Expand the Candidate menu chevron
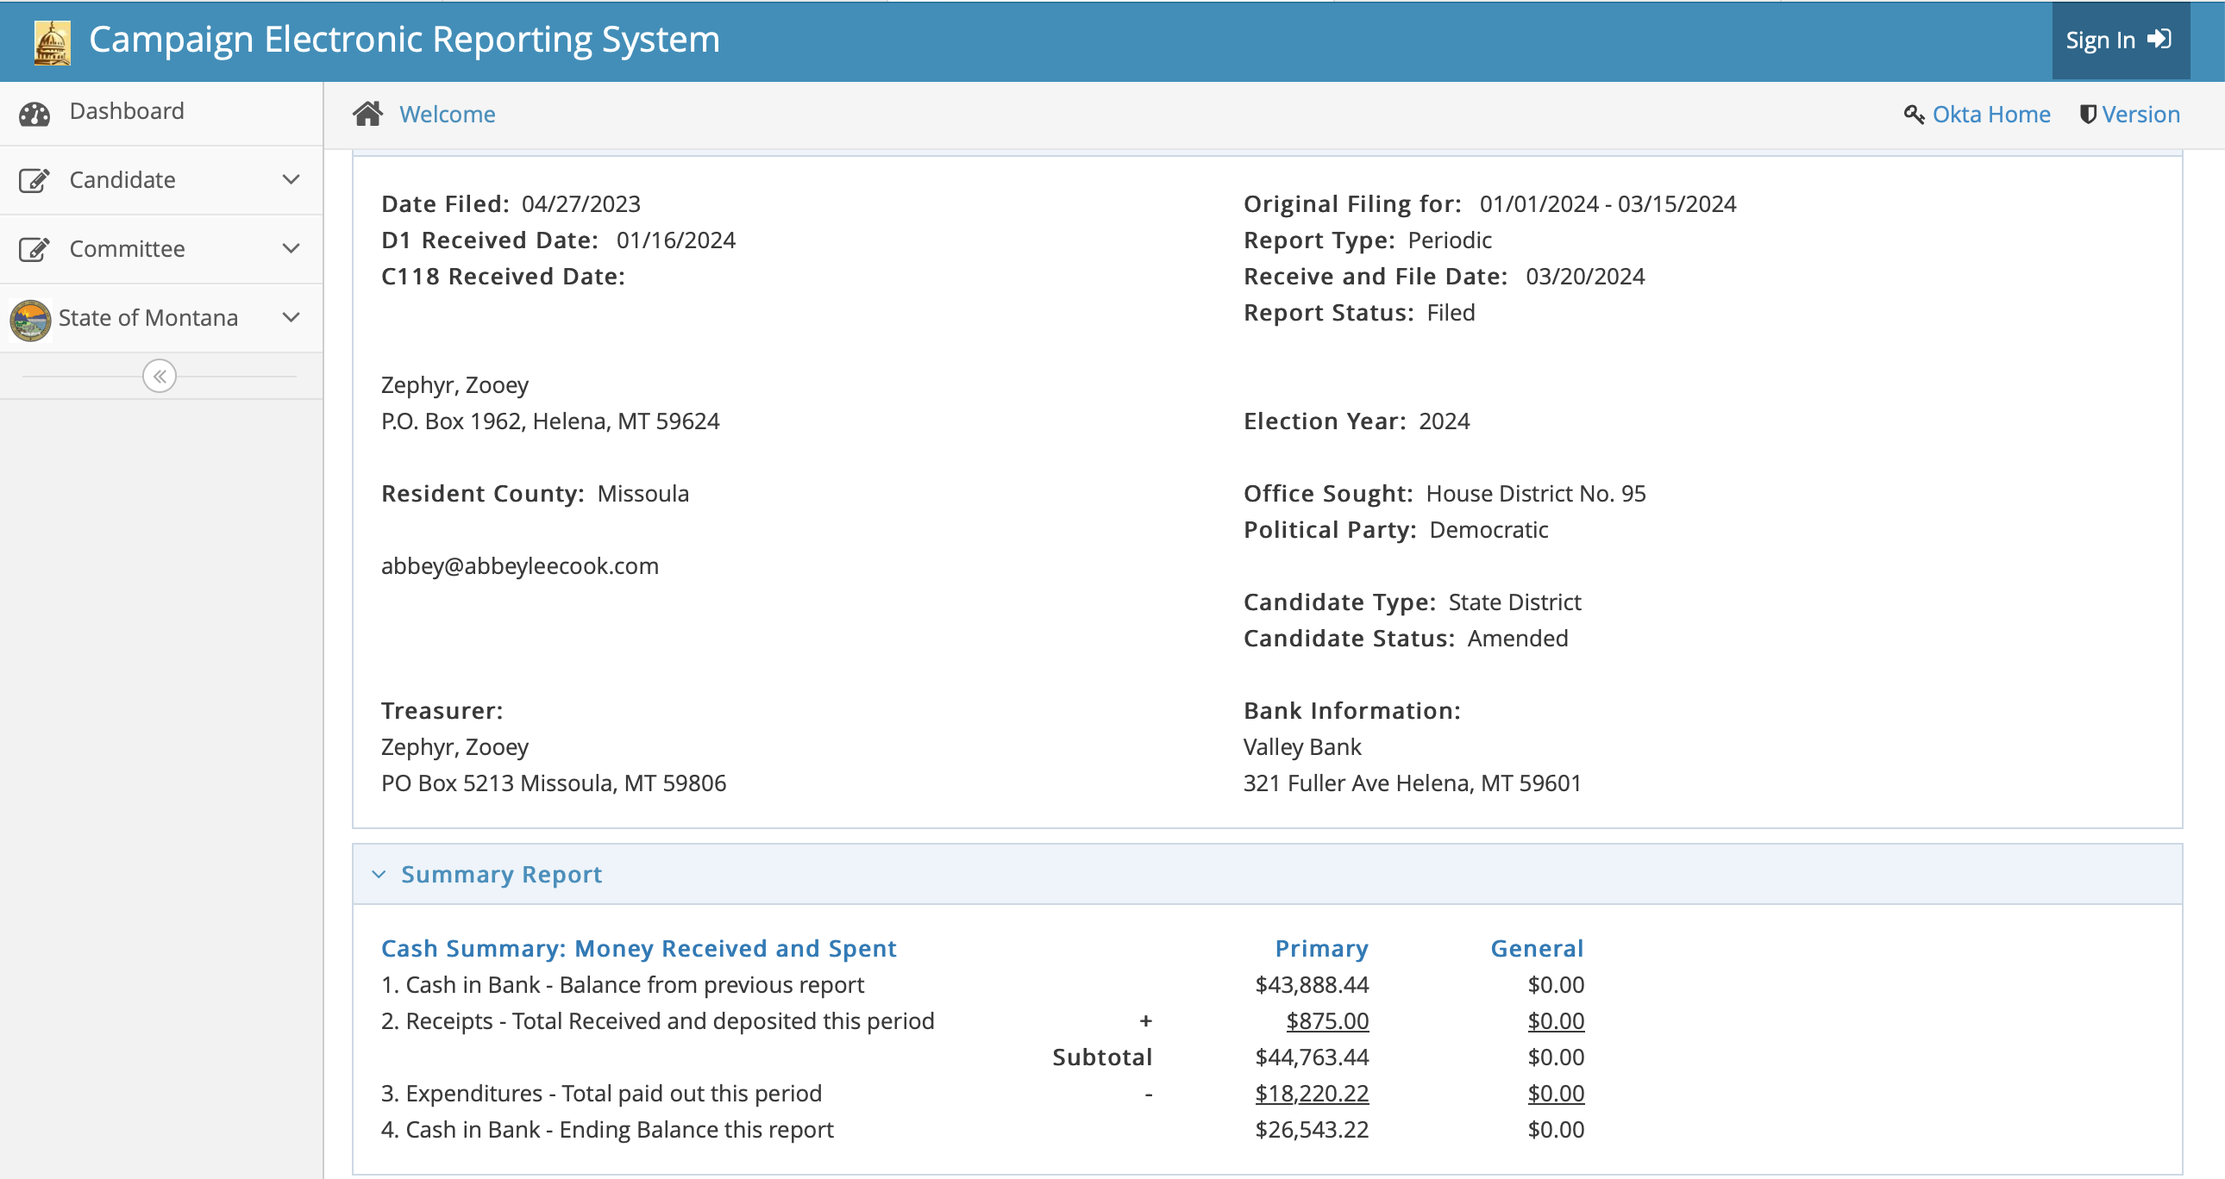 291,179
